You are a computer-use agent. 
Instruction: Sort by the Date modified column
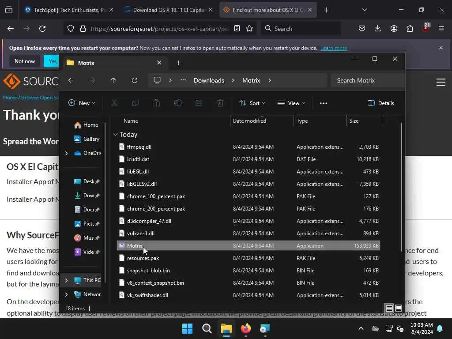pyautogui.click(x=250, y=121)
